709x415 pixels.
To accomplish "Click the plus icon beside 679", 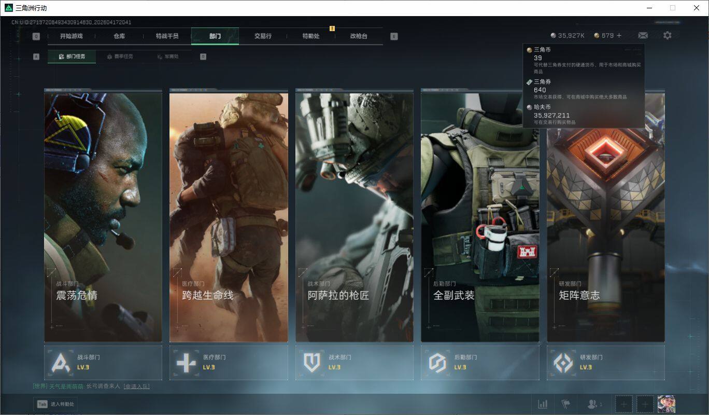I will [619, 35].
